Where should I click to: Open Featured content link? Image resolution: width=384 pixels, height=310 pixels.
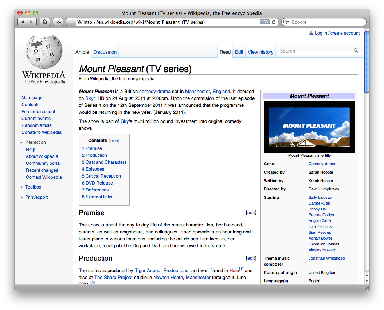pyautogui.click(x=38, y=112)
